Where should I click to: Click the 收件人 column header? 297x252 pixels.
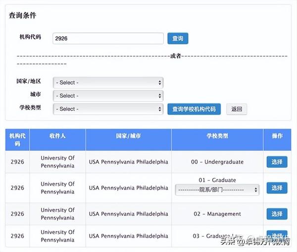57,140
